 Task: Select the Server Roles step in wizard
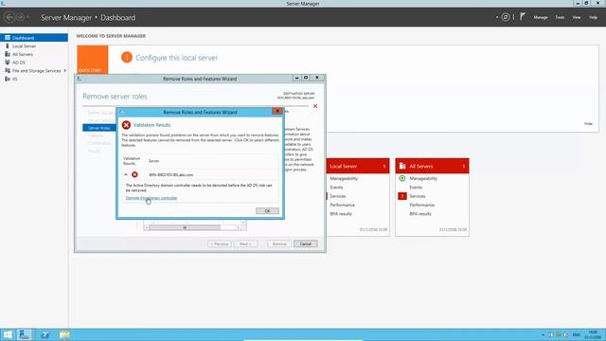[x=99, y=128]
